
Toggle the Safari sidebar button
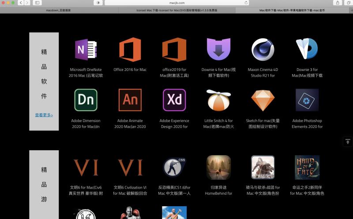[37, 3]
